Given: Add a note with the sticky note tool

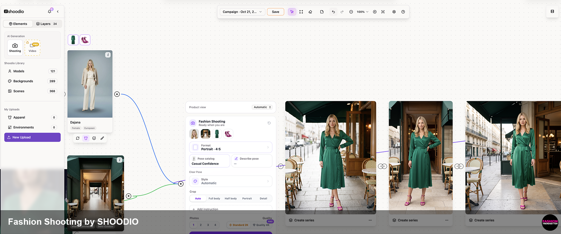Looking at the screenshot, I should (322, 12).
